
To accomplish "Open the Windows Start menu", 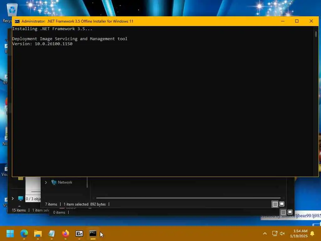I will [x=10, y=233].
